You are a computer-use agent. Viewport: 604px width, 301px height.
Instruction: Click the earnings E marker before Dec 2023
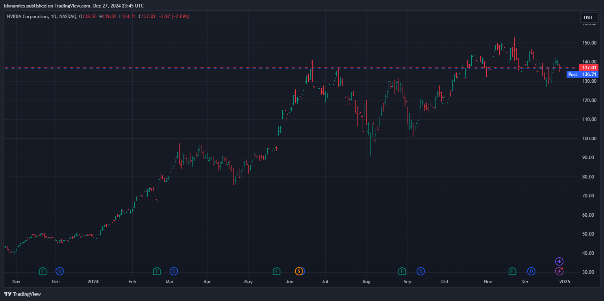pos(43,271)
